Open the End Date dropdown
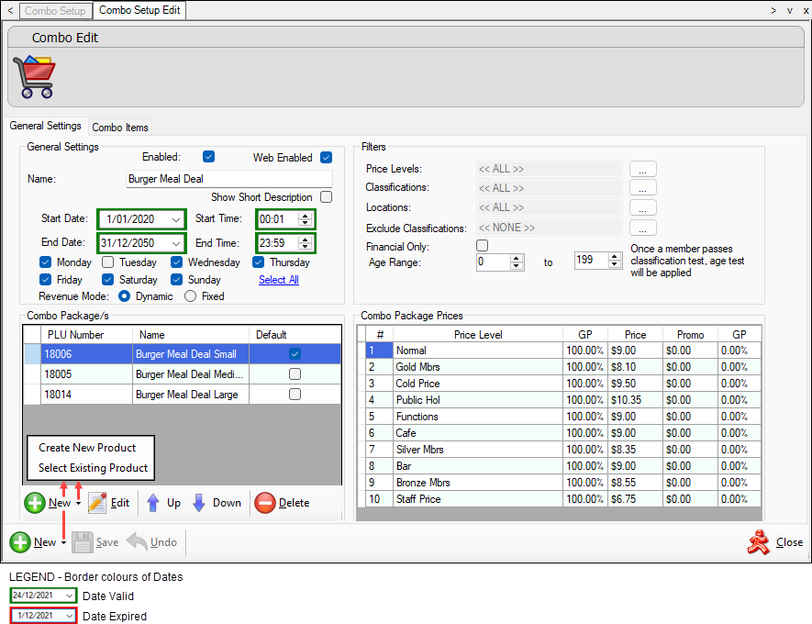Screen dimensions: 812x624 (175, 243)
